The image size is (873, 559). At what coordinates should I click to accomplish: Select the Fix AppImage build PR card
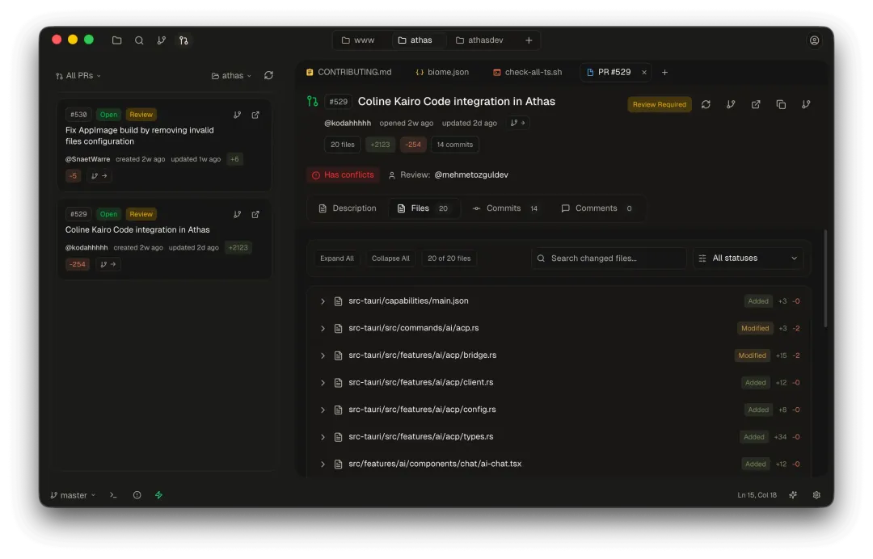pos(164,145)
